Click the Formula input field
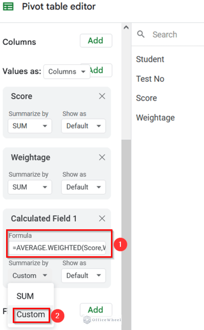 click(x=59, y=247)
